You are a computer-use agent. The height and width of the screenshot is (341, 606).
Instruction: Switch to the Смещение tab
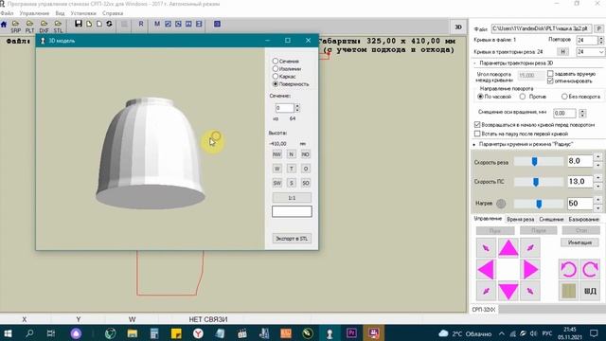551,219
